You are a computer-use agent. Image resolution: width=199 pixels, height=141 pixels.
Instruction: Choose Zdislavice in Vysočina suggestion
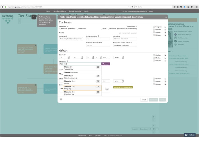click(82, 82)
